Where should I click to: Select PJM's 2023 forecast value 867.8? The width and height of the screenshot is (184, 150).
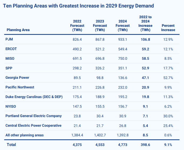click(100, 40)
